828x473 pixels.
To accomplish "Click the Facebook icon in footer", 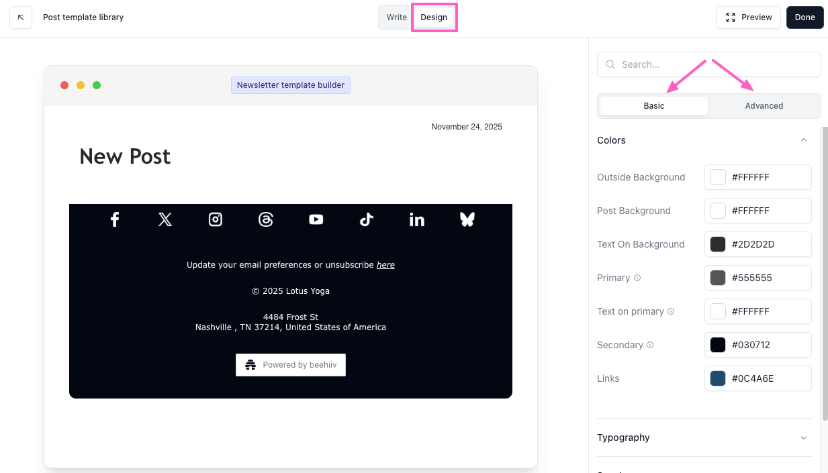I will coord(115,219).
